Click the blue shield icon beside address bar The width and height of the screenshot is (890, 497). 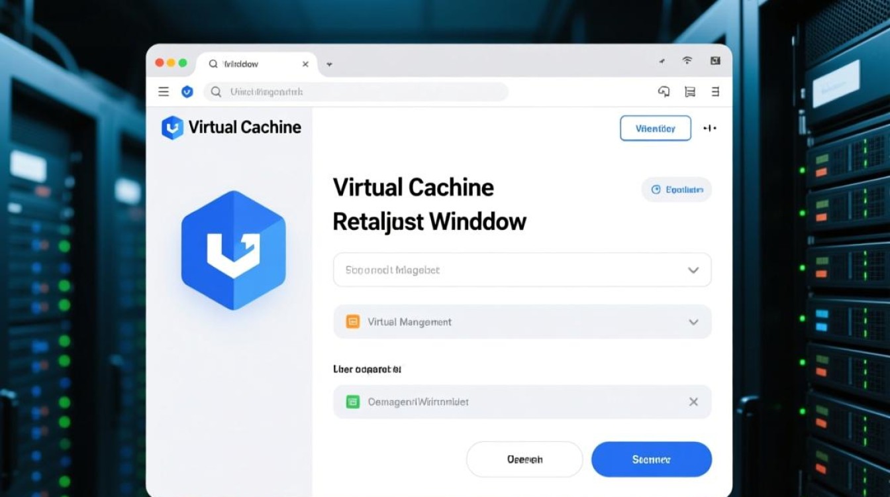pos(187,92)
